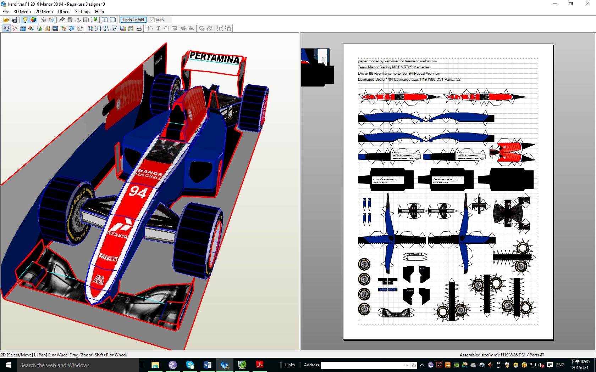This screenshot has height=372, width=596.
Task: Click the anchor icon in the top toolbar
Action: tap(78, 20)
